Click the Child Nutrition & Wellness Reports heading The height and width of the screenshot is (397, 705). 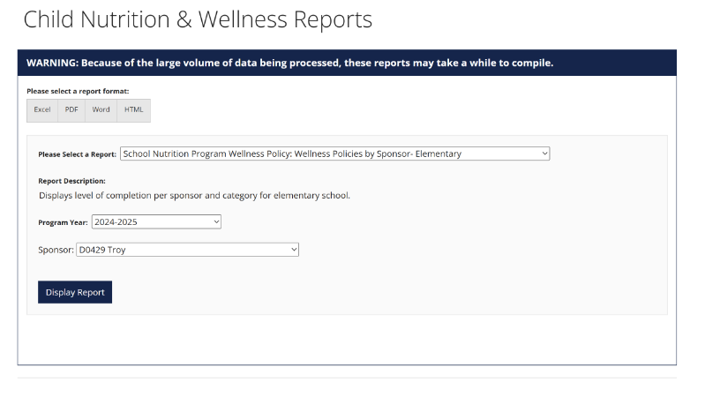coord(198,19)
